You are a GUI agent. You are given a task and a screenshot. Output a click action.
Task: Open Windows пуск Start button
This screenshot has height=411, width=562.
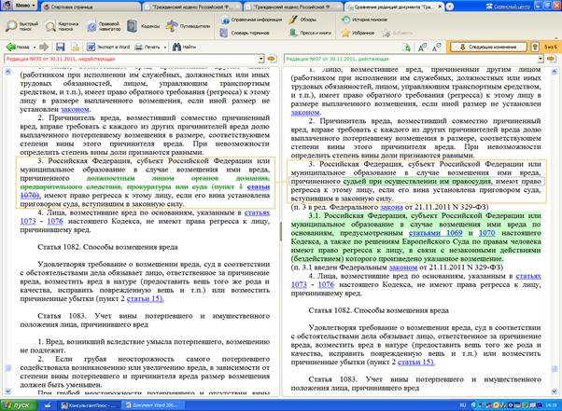[x=20, y=405]
